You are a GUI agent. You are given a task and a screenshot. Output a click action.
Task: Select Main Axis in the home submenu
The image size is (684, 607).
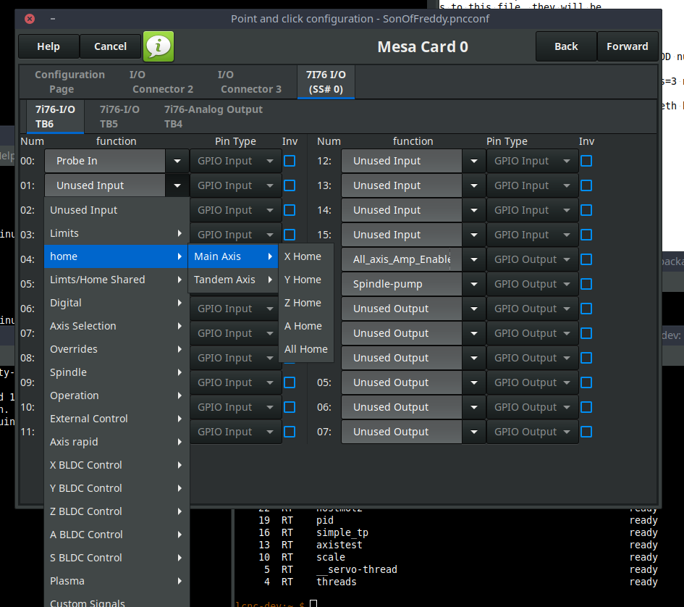click(233, 256)
